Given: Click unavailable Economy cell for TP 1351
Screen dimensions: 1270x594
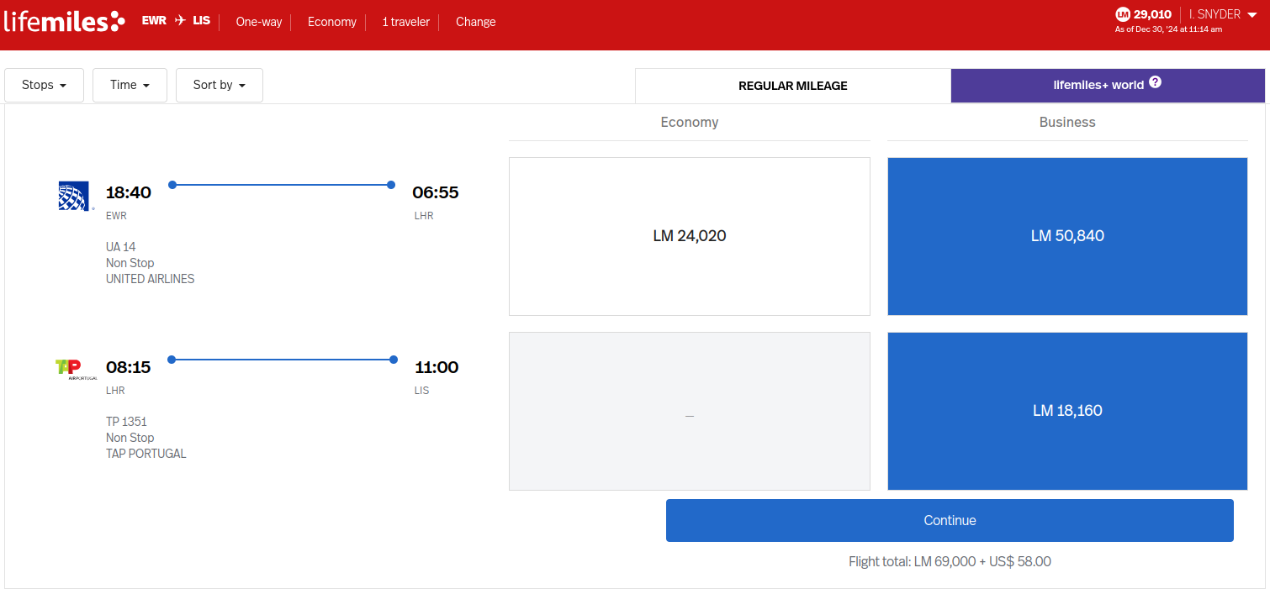Looking at the screenshot, I should pos(690,411).
